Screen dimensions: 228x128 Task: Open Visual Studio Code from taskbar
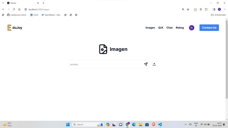[160, 125]
